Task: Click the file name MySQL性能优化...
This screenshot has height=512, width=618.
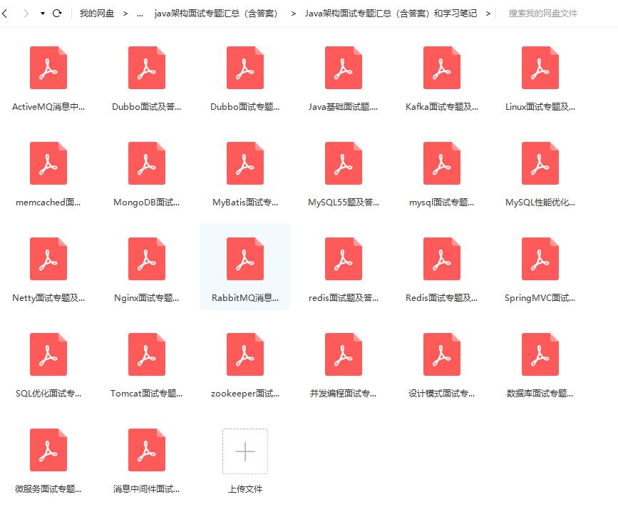Action: pyautogui.click(x=540, y=203)
